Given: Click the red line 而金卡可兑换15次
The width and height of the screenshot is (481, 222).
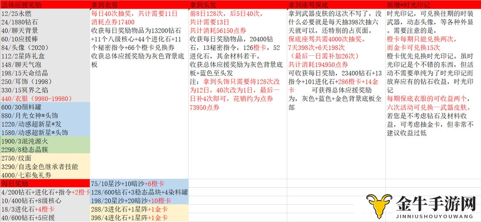Looking at the screenshot, I should 413,48.
